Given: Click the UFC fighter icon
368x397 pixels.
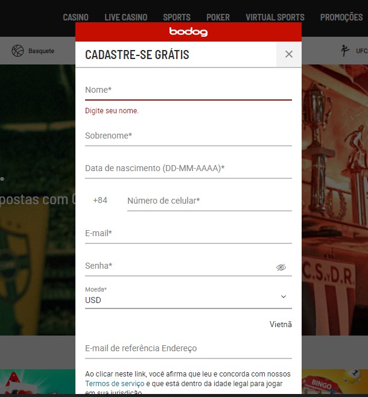Looking at the screenshot, I should pyautogui.click(x=344, y=51).
